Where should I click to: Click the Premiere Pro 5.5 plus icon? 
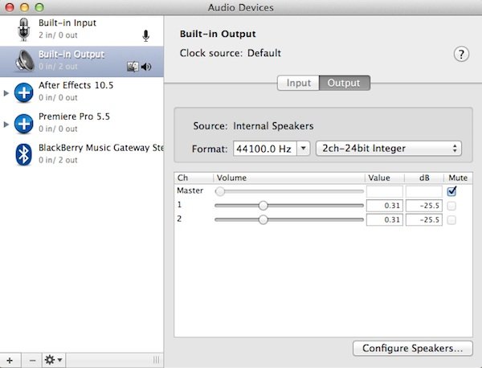point(23,124)
